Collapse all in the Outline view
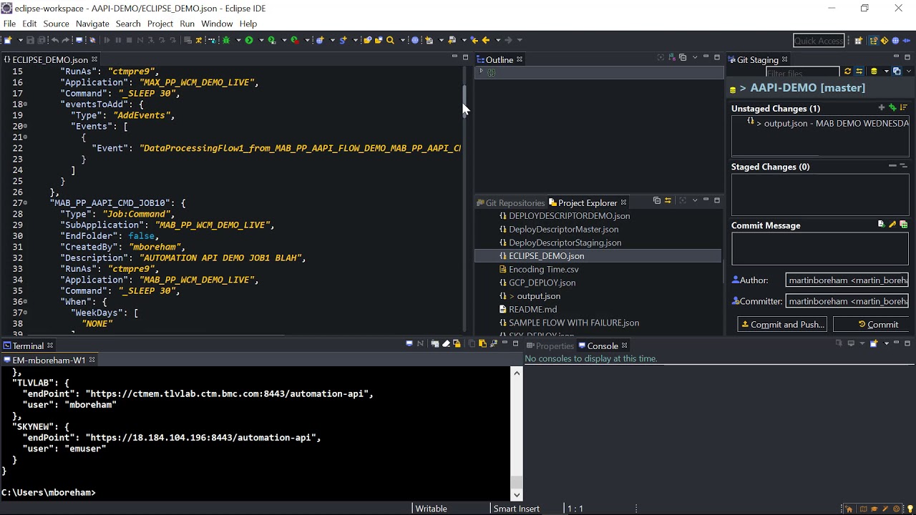The width and height of the screenshot is (916, 515). point(683,57)
